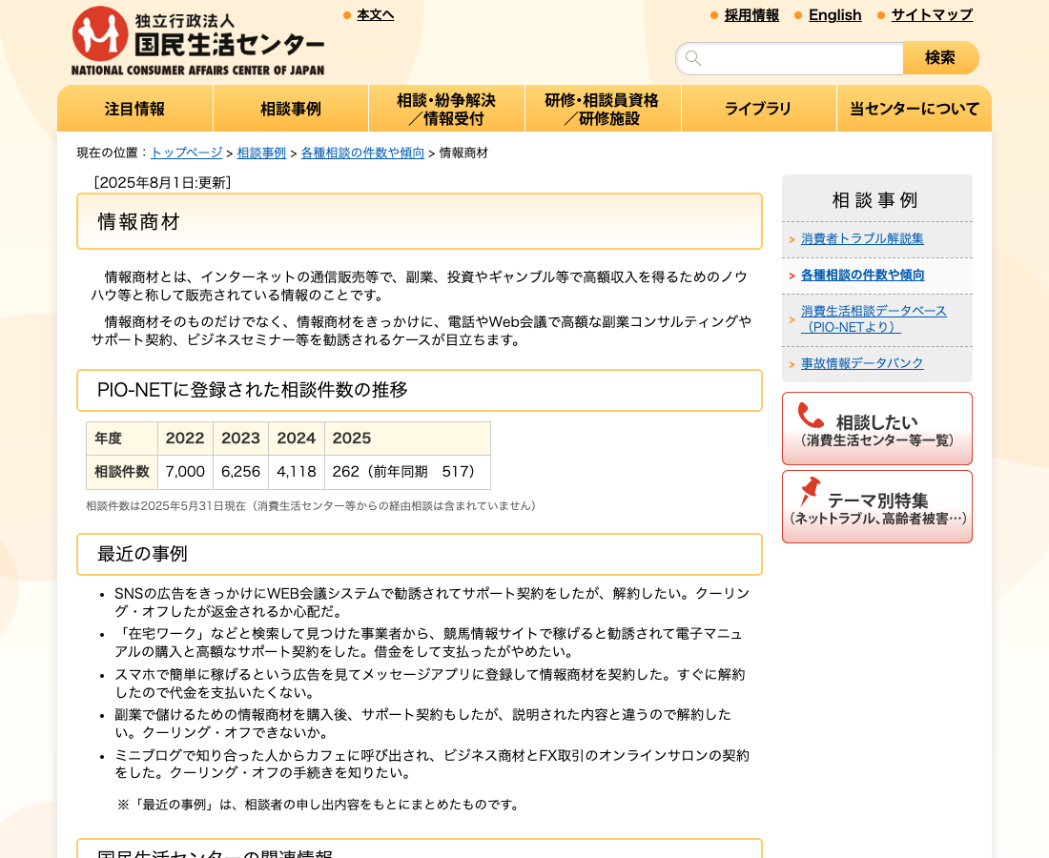Open the サイトマップ link
Screen dimensions: 1049x858
(932, 14)
